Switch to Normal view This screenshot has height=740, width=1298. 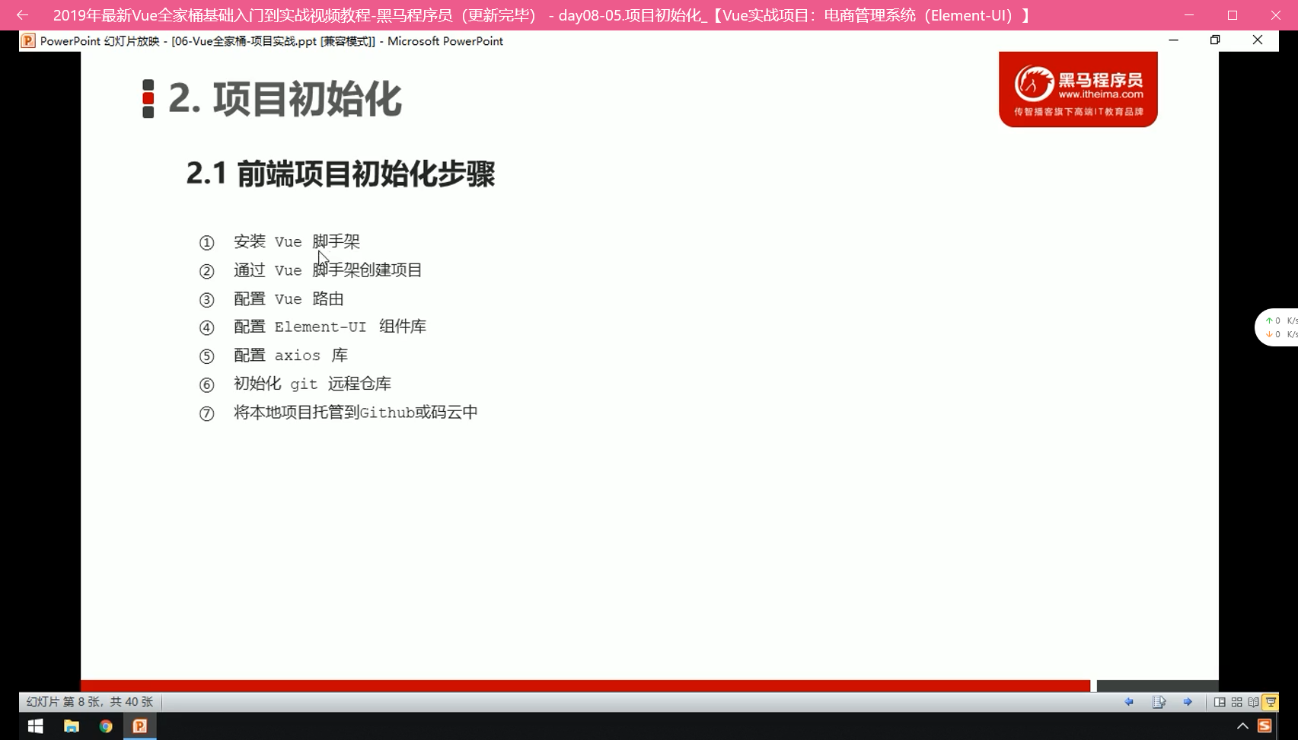pos(1220,702)
